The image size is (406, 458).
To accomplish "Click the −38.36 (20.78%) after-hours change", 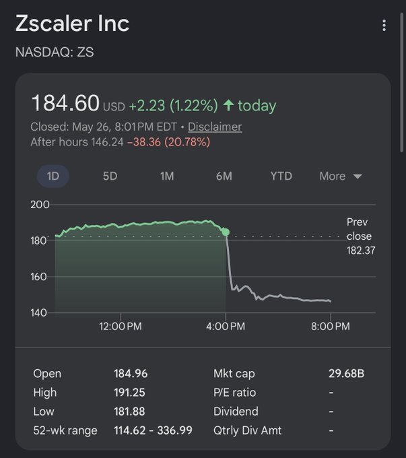I will 168,142.
